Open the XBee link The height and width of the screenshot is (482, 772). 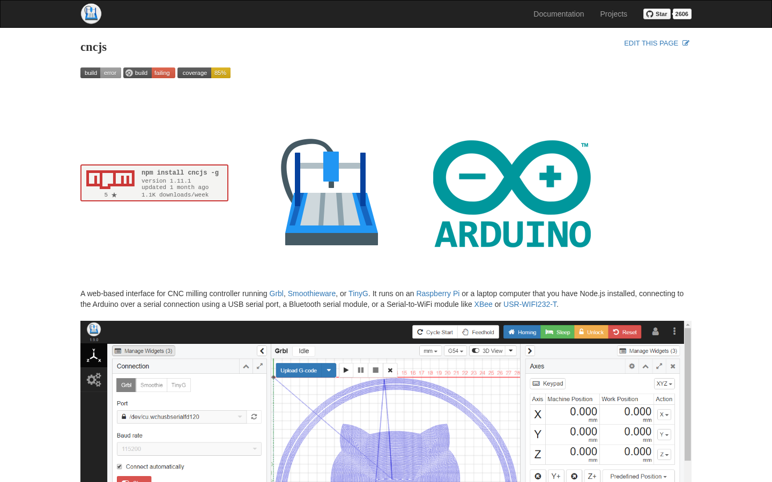(483, 304)
